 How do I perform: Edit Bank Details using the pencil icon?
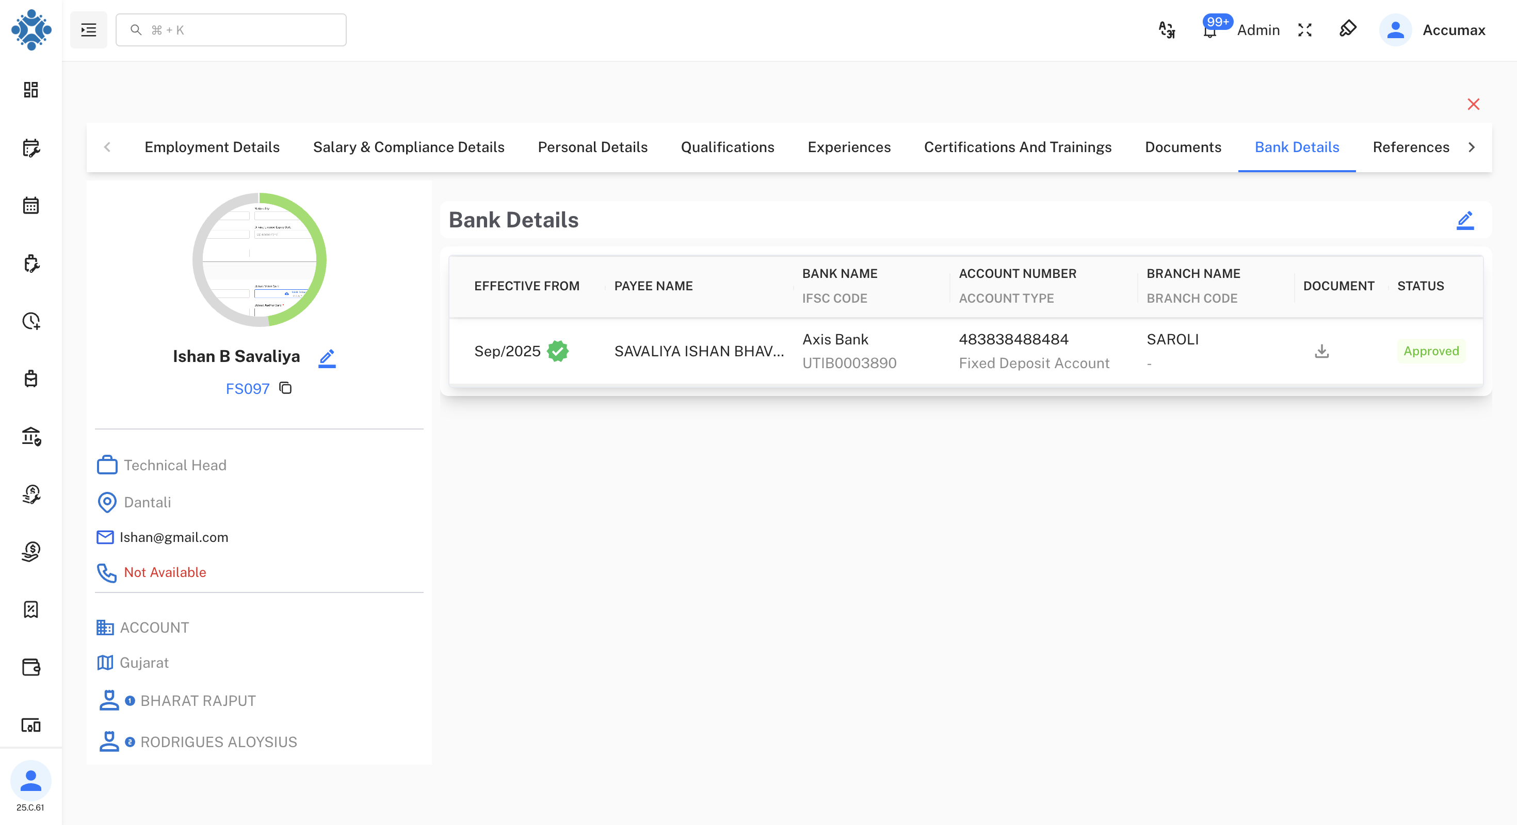pos(1466,220)
